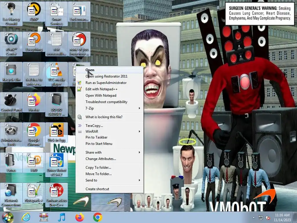Select the HxD hex editor shortcut
This screenshot has width=297, height=223.
[34, 163]
